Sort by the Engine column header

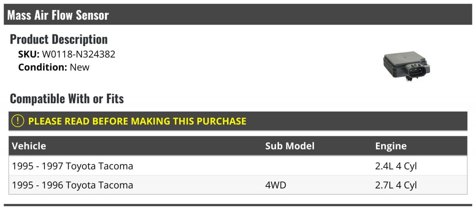point(391,146)
